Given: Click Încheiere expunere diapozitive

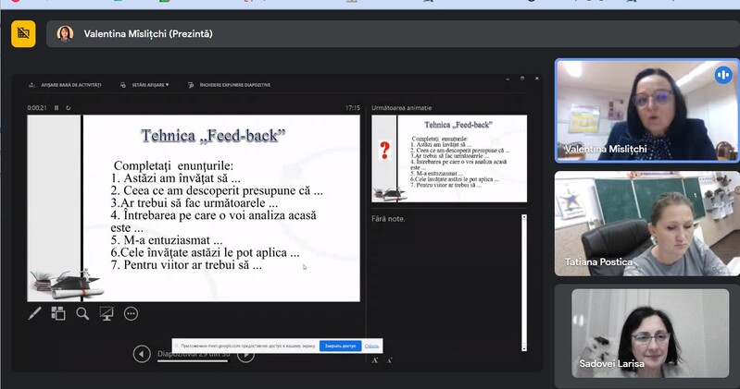Looking at the screenshot, I should point(229,85).
